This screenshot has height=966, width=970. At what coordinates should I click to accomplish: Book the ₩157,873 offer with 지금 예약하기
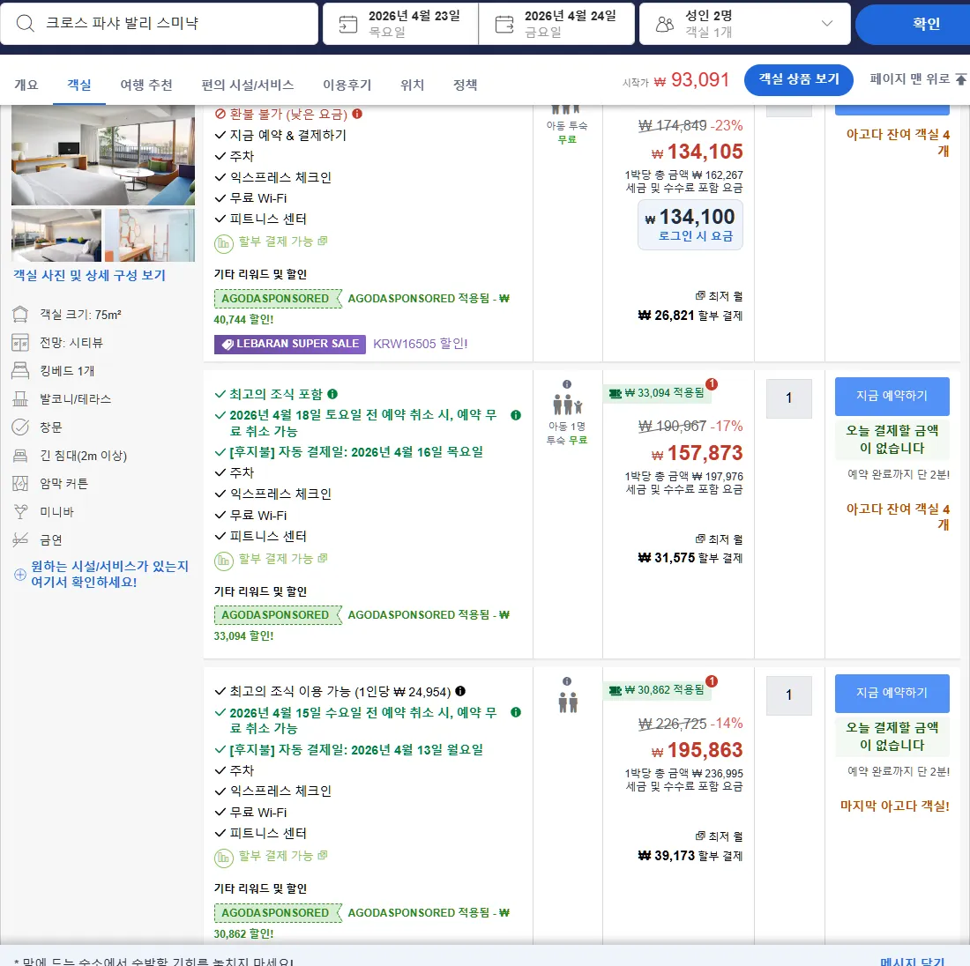click(892, 396)
